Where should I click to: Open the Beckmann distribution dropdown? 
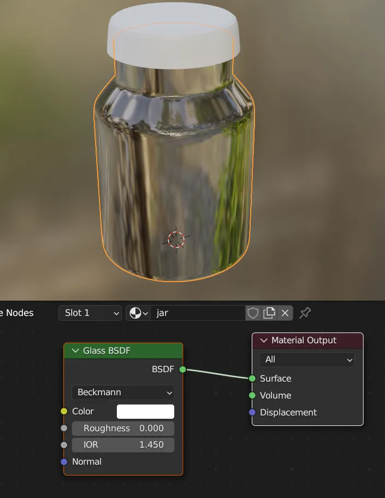(x=123, y=392)
